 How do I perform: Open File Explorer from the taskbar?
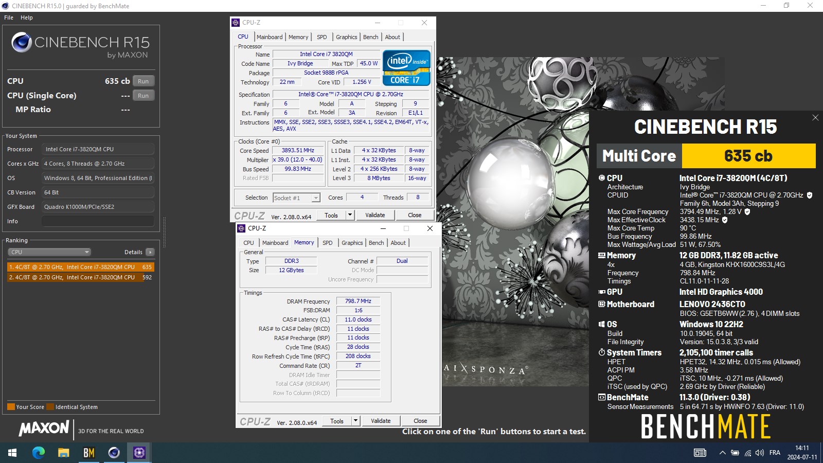click(64, 453)
